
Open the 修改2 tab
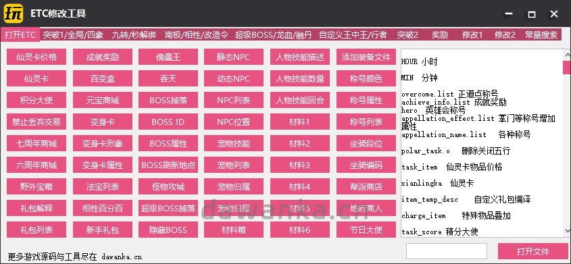[x=505, y=35]
